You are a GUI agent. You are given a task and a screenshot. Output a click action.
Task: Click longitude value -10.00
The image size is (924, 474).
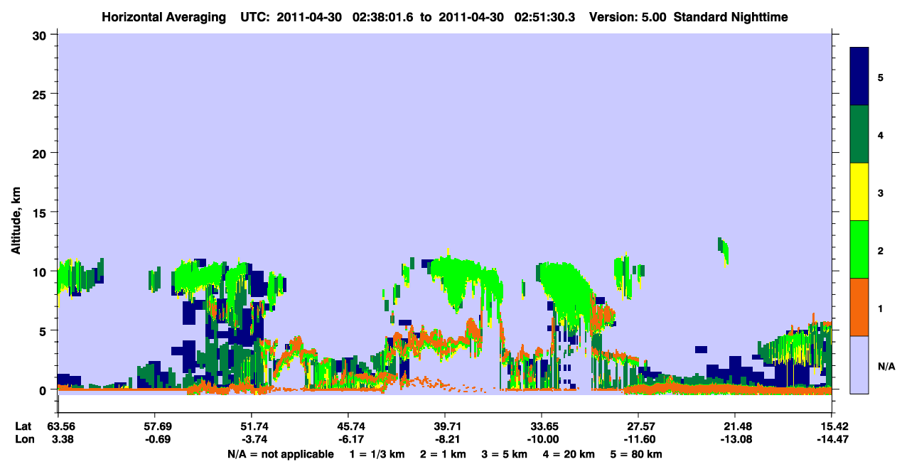(542, 440)
